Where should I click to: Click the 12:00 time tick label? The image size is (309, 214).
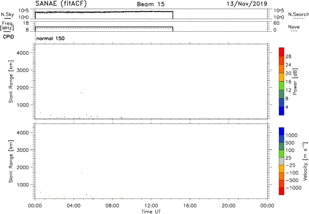(151, 206)
